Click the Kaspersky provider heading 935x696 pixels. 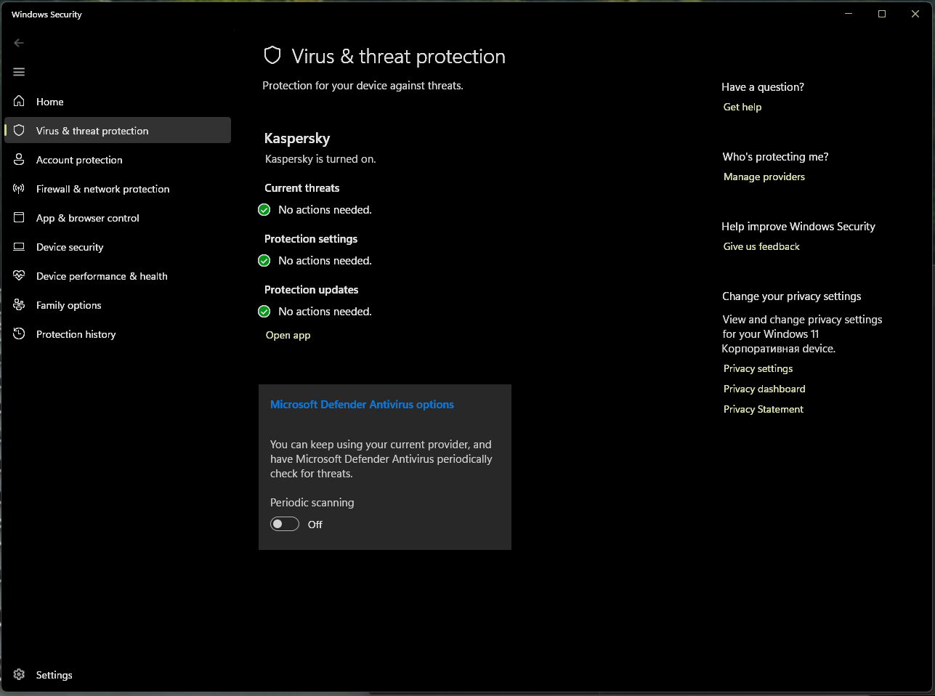tap(297, 138)
